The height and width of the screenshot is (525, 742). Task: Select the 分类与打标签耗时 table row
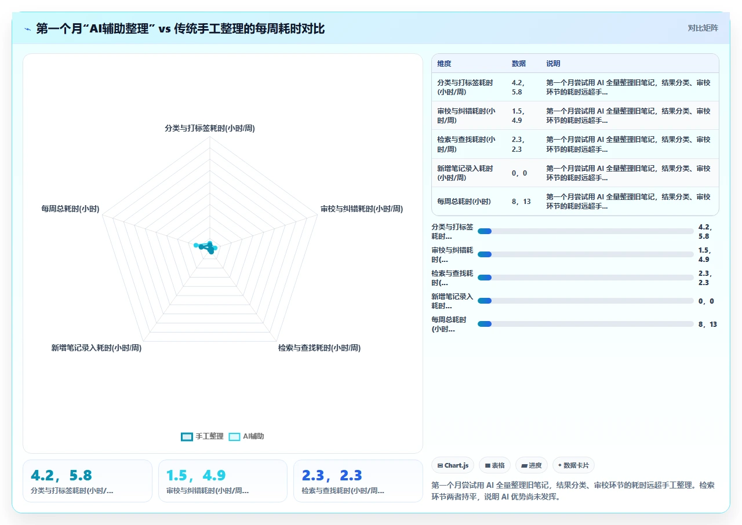coord(575,87)
